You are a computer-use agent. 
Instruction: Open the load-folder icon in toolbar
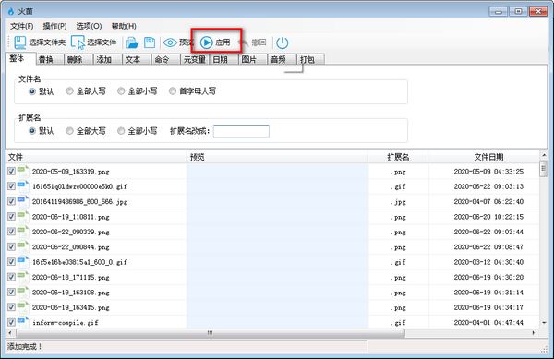(132, 42)
